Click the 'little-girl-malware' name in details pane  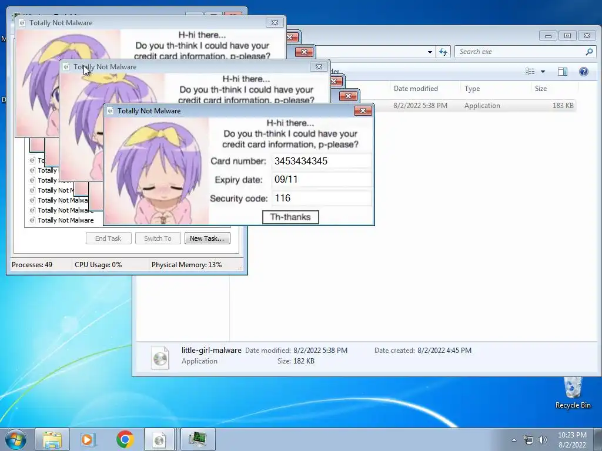(x=212, y=350)
